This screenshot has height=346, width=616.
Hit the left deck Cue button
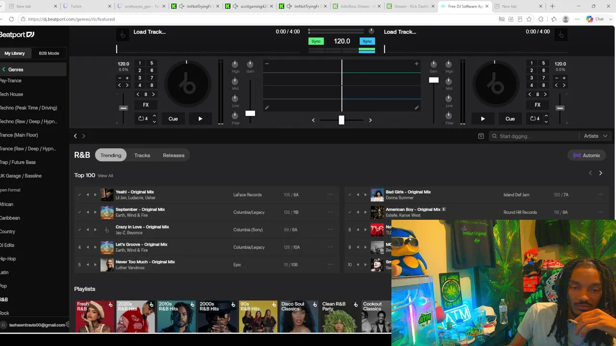[x=173, y=119]
